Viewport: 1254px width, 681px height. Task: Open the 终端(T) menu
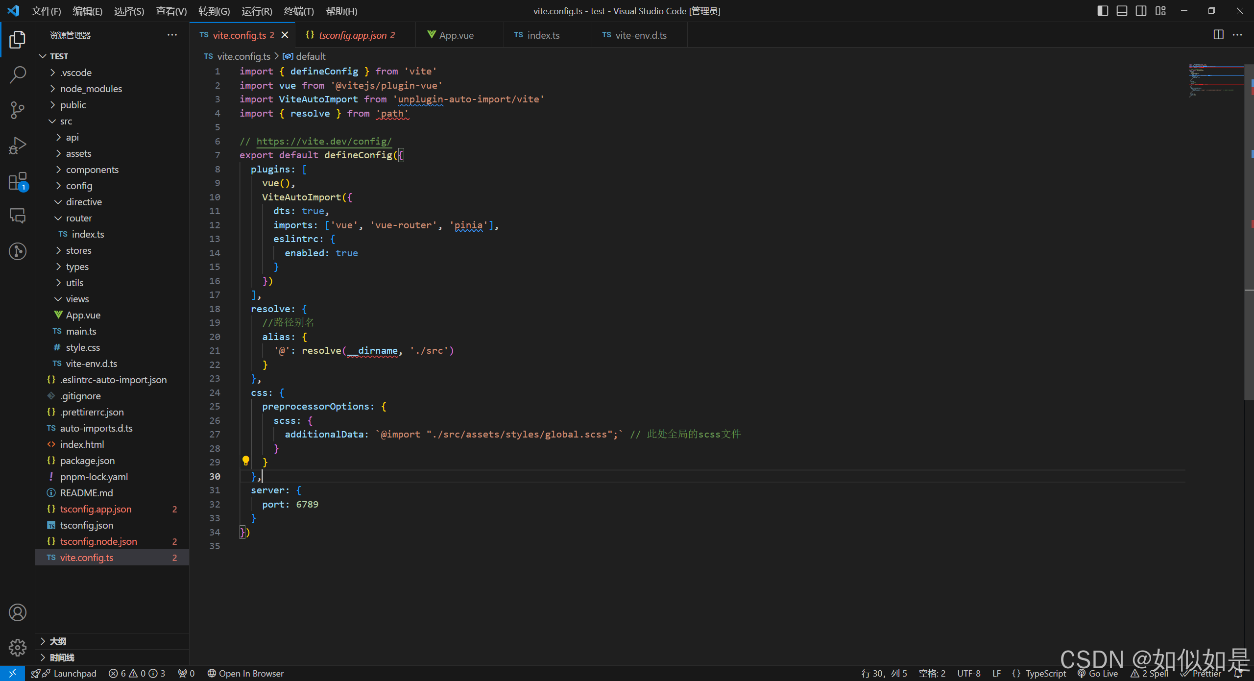(x=298, y=11)
